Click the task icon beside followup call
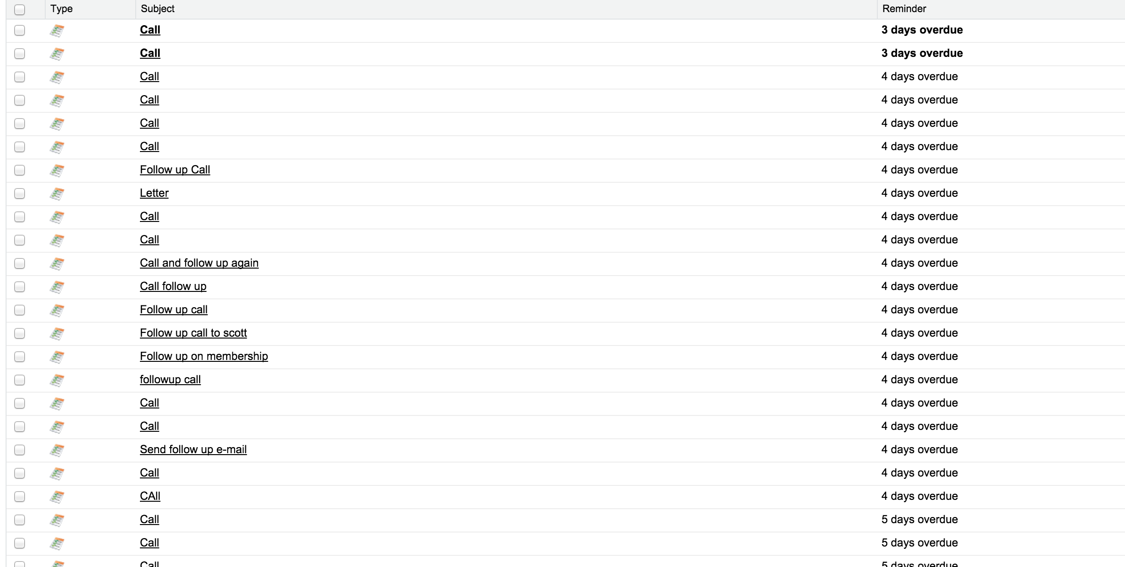Screen dimensions: 1125x567 [x=57, y=380]
